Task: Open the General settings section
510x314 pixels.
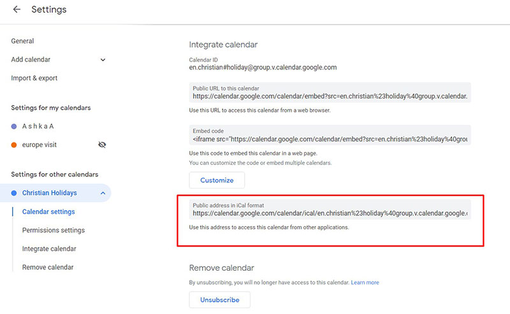Action: click(x=22, y=41)
